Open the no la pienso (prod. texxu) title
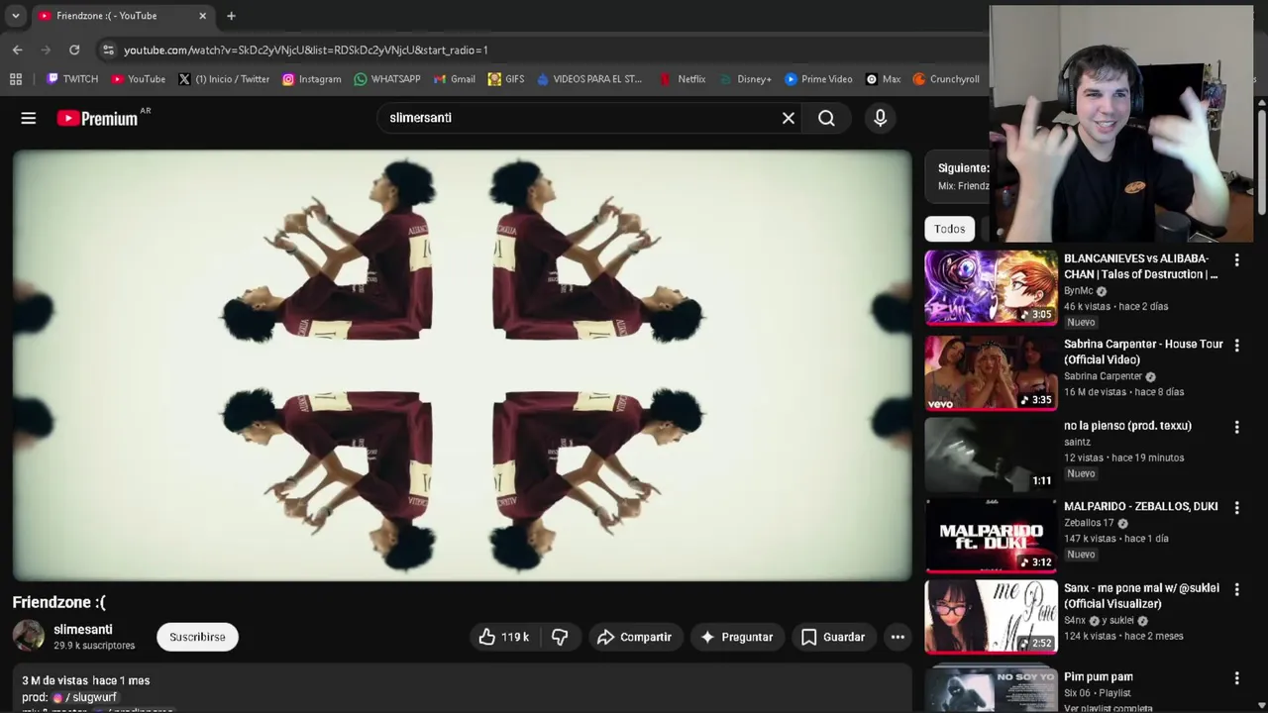The image size is (1268, 713). tap(1127, 426)
